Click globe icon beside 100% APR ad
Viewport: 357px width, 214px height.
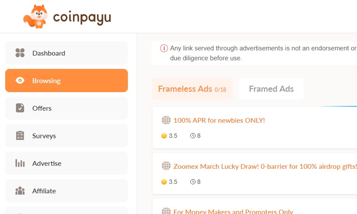pos(166,120)
